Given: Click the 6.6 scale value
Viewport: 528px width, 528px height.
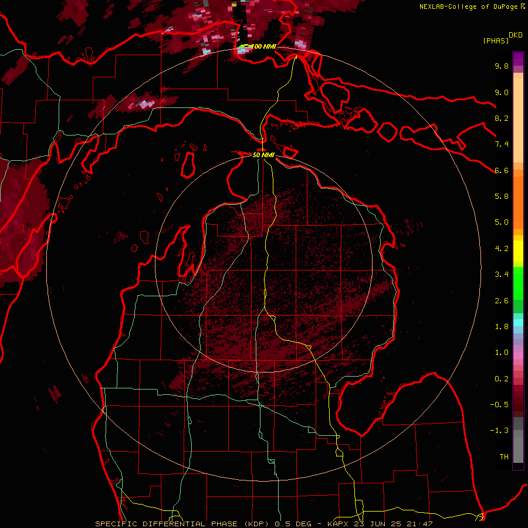Looking at the screenshot, I should (x=502, y=170).
